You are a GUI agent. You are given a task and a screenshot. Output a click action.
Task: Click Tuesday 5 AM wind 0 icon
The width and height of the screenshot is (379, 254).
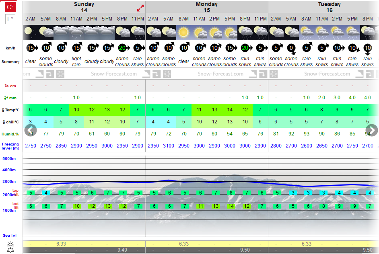point(291,49)
